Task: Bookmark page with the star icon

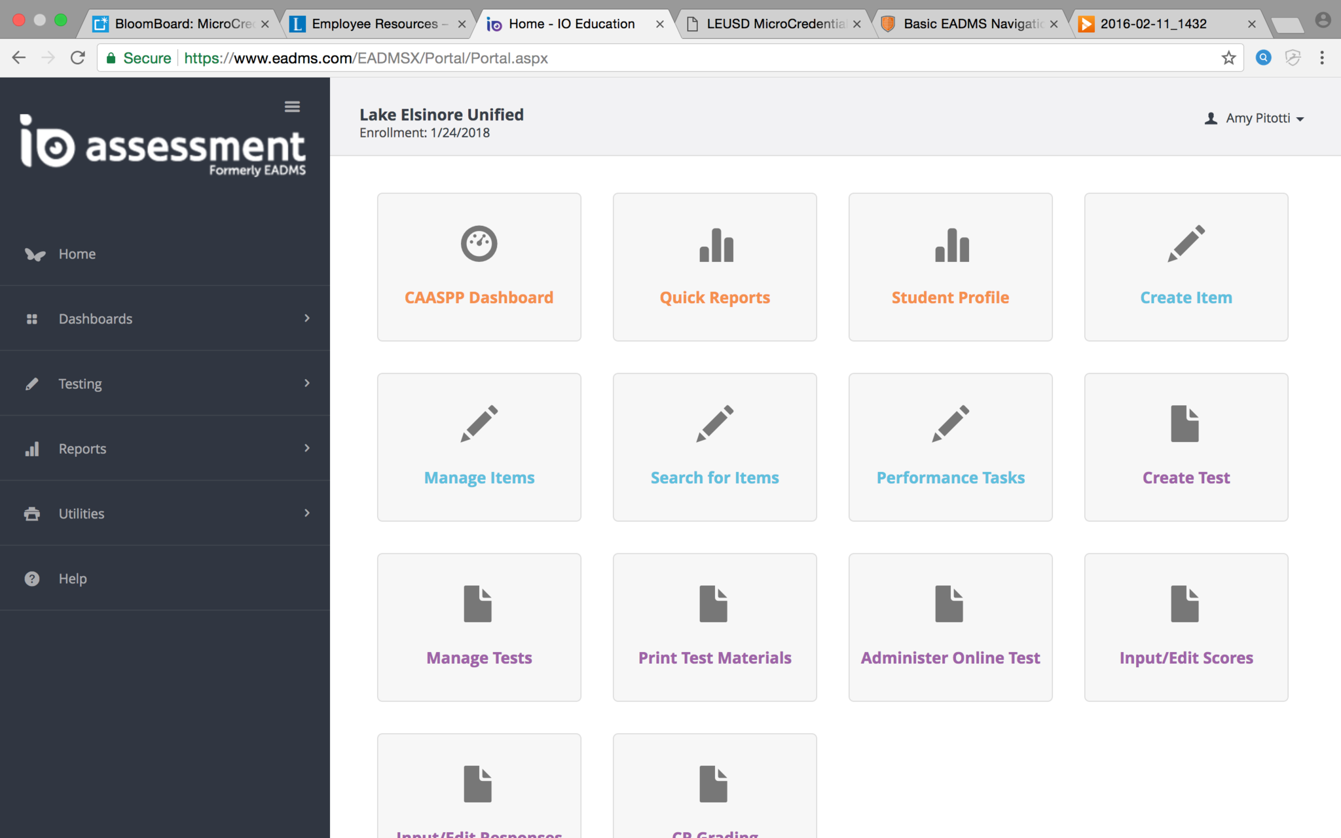Action: [1228, 58]
